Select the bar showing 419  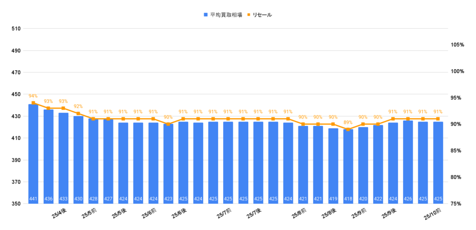point(333,165)
